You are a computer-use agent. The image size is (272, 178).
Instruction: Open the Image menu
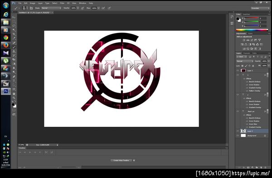[x=33, y=3]
